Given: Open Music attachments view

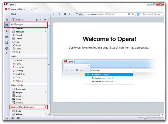Looking at the screenshot, I should [28, 96].
